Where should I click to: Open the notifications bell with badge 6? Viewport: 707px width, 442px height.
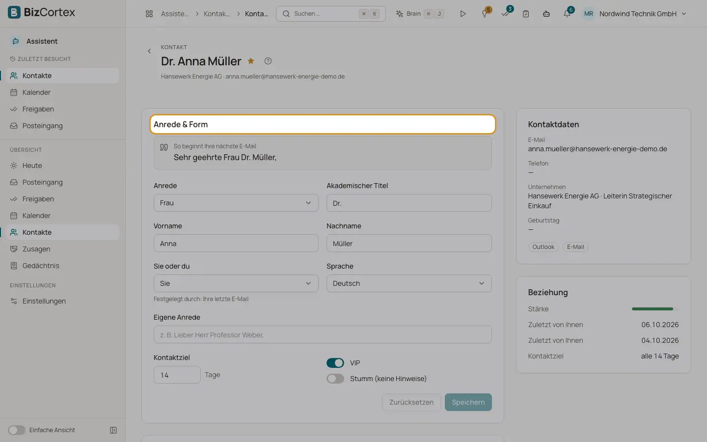(567, 14)
